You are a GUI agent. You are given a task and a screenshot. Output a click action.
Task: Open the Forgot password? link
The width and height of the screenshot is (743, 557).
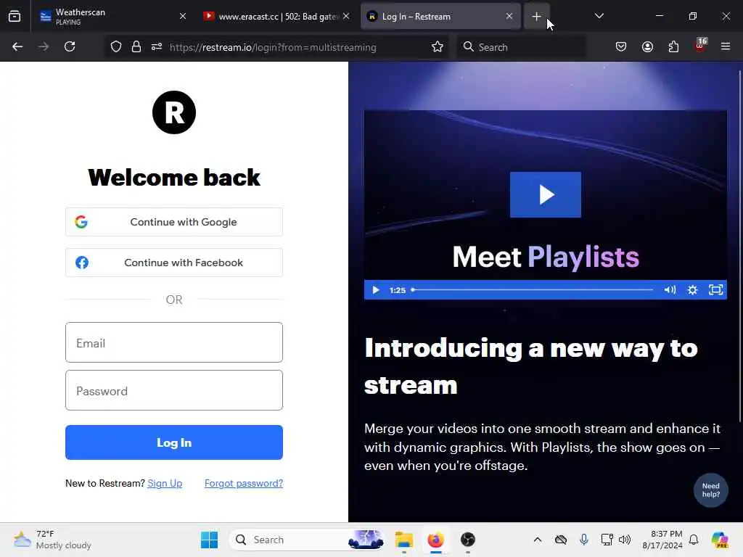244,483
